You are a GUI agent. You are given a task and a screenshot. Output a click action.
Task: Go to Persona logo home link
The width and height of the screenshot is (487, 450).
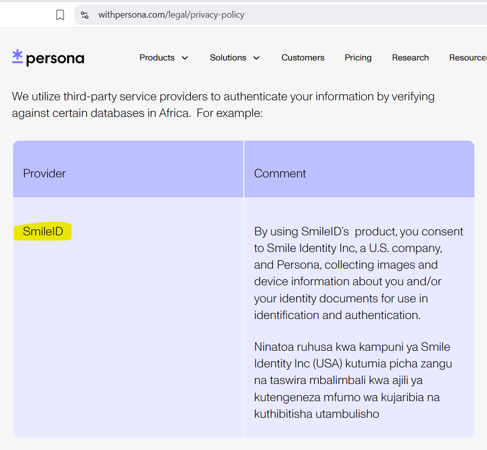click(x=48, y=58)
